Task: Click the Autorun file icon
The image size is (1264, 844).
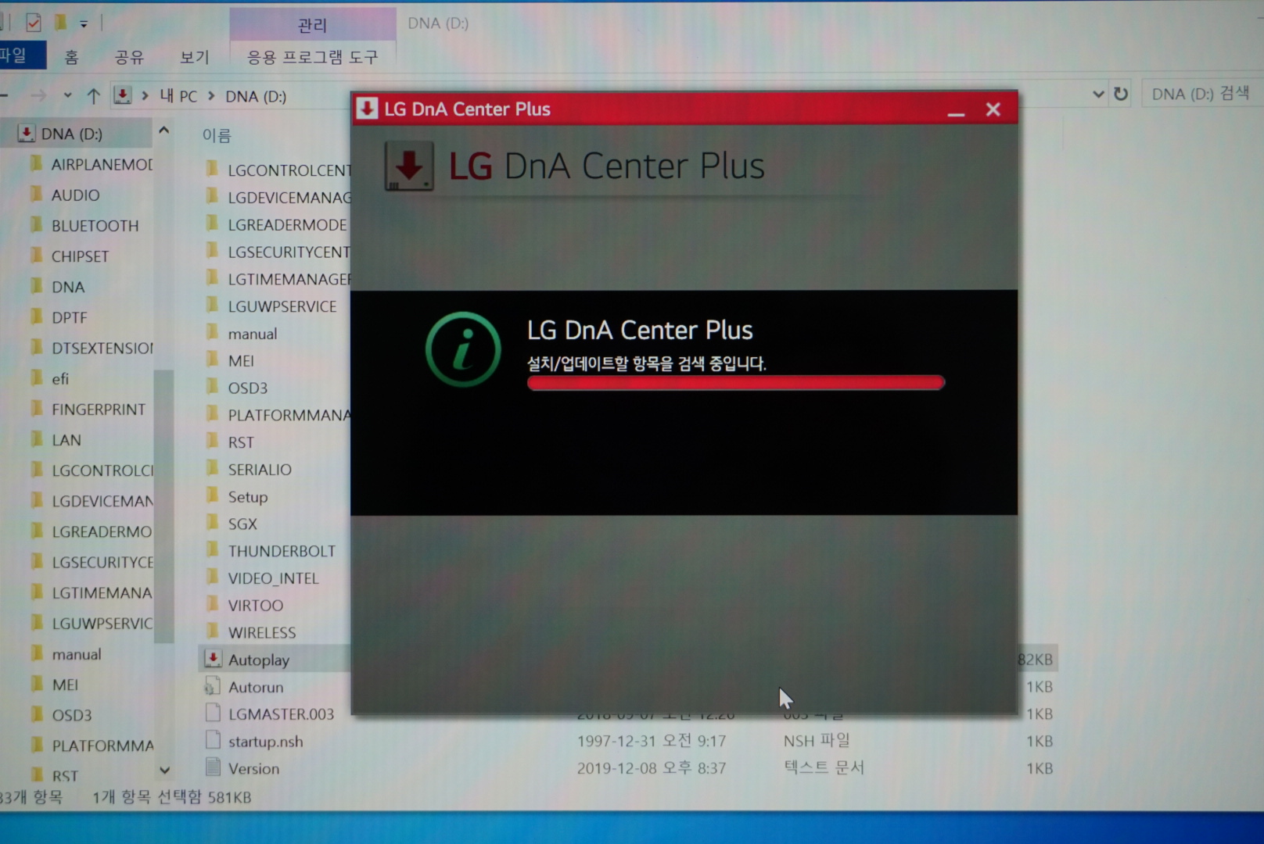Action: tap(212, 686)
